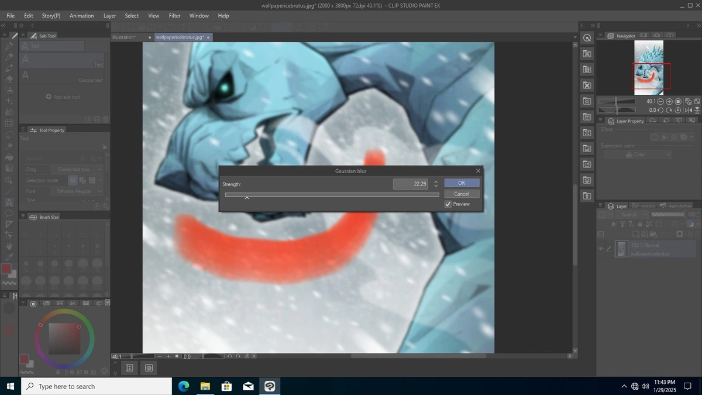This screenshot has height=395, width=702.
Task: Hide the wallpapericebrutus layer with eye icon
Action: (601, 249)
